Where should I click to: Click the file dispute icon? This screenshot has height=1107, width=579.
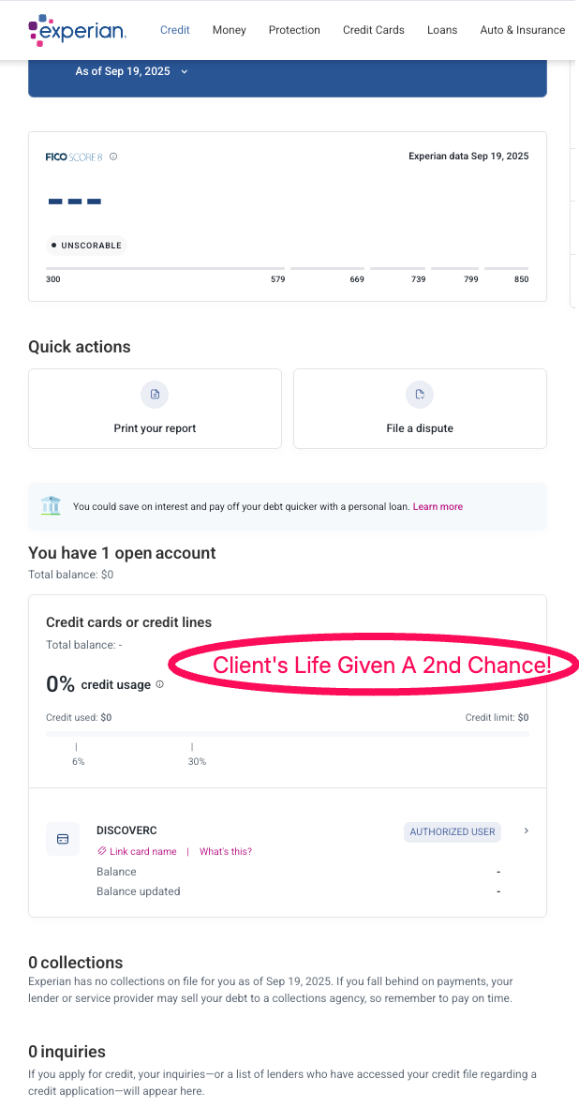tap(420, 395)
